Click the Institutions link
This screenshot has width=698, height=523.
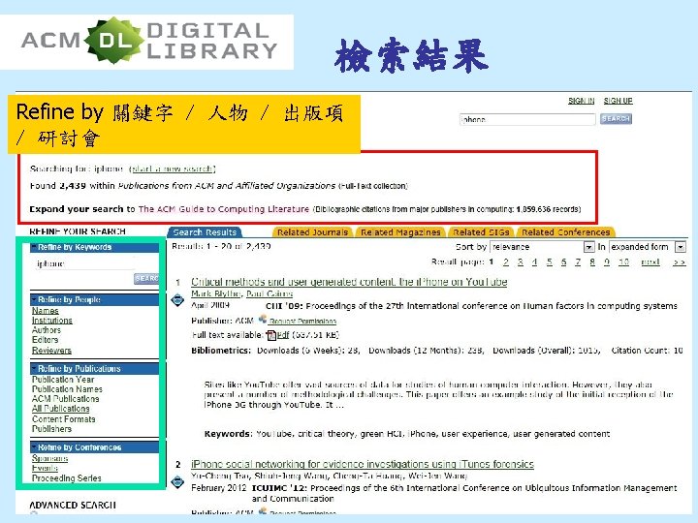click(52, 321)
